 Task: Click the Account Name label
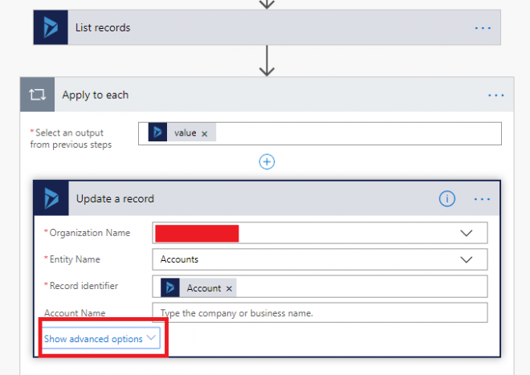pos(75,313)
